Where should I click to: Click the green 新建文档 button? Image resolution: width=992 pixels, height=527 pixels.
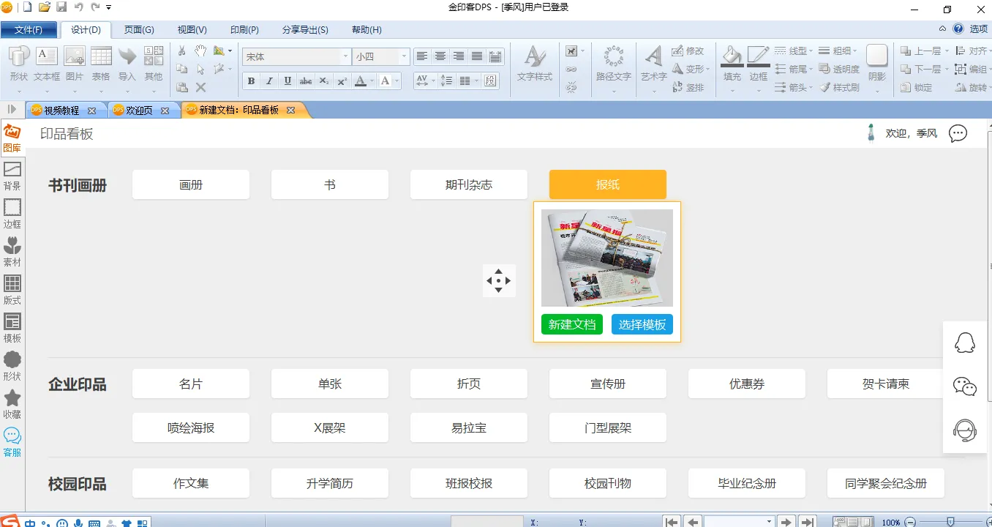coord(571,324)
